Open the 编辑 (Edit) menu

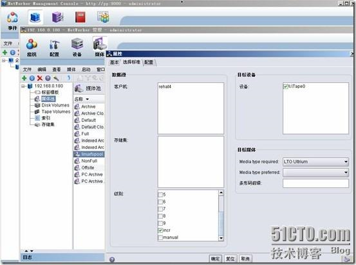coord(42,69)
